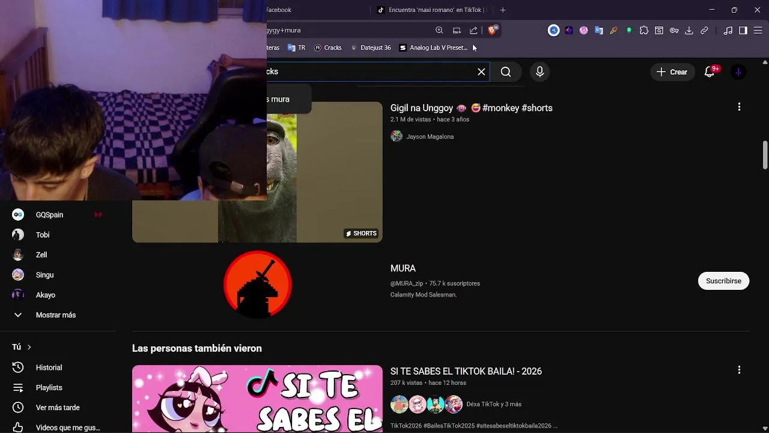Click Déxa TikTok y 3 más
The height and width of the screenshot is (433, 769).
(494, 404)
